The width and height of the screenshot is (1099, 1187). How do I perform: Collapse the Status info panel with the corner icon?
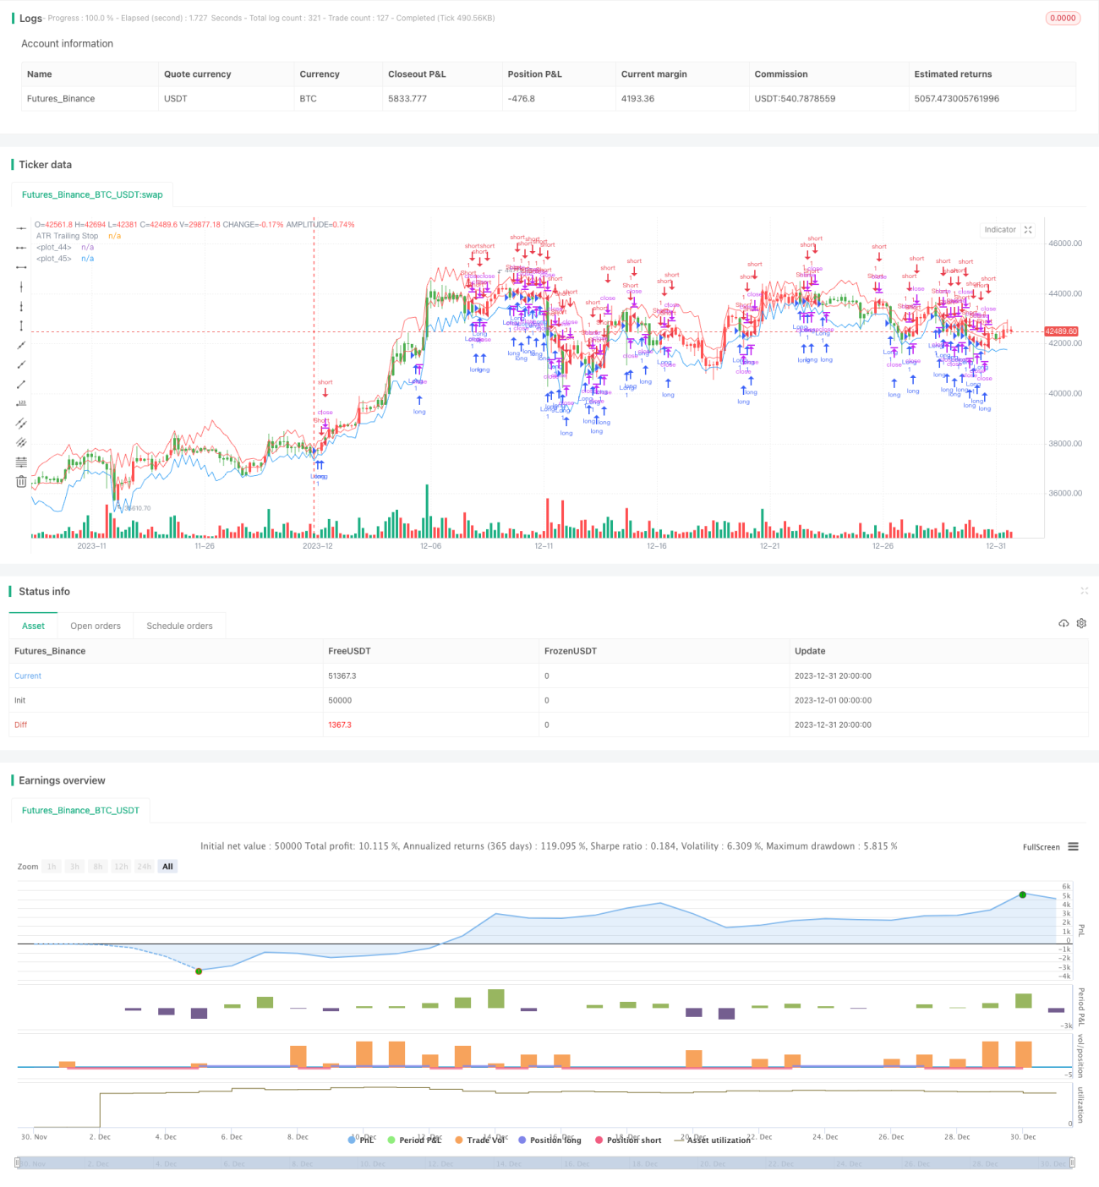1084,591
